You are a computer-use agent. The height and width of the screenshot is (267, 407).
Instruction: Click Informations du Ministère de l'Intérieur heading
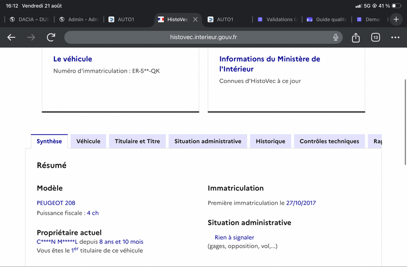coord(270,64)
